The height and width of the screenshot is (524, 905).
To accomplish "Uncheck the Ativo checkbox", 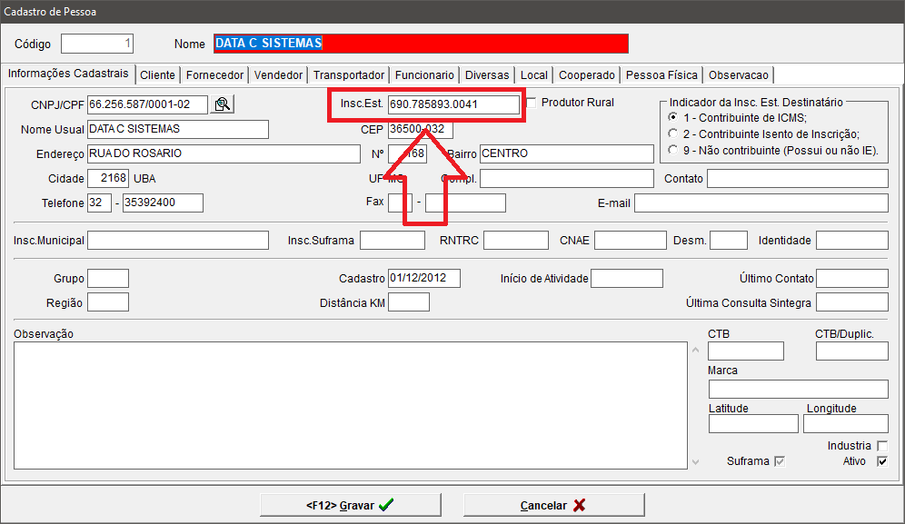I will click(x=881, y=461).
